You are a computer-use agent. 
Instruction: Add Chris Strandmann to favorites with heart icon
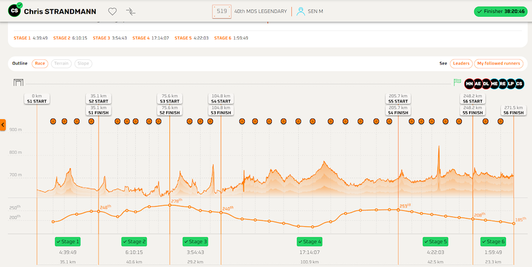112,11
